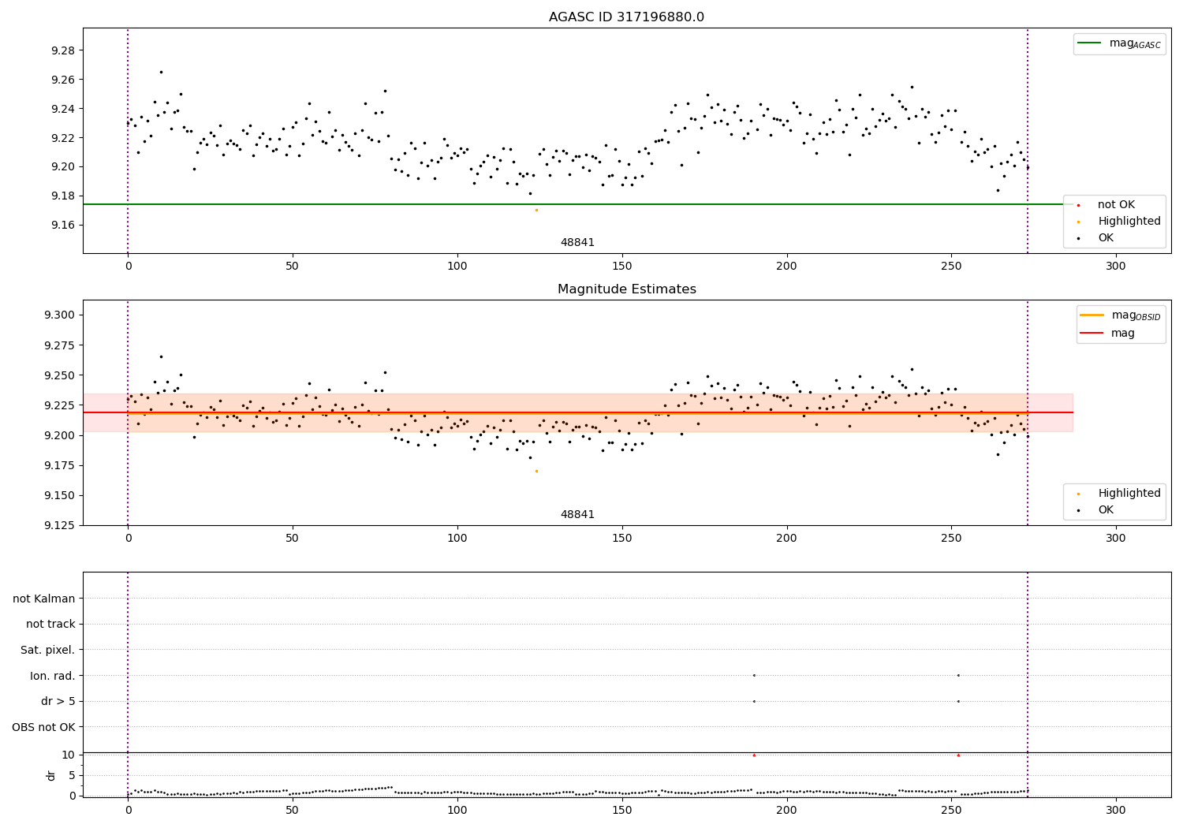The image size is (1183, 828).
Task: Select the 'dr > 5' y-axis label
Action: [x=58, y=702]
